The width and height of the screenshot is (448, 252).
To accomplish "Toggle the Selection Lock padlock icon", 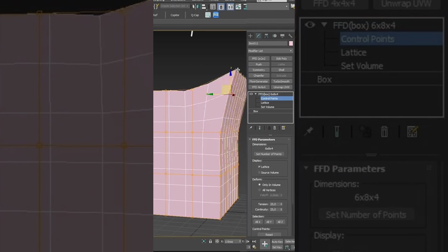I will [x=210, y=241].
